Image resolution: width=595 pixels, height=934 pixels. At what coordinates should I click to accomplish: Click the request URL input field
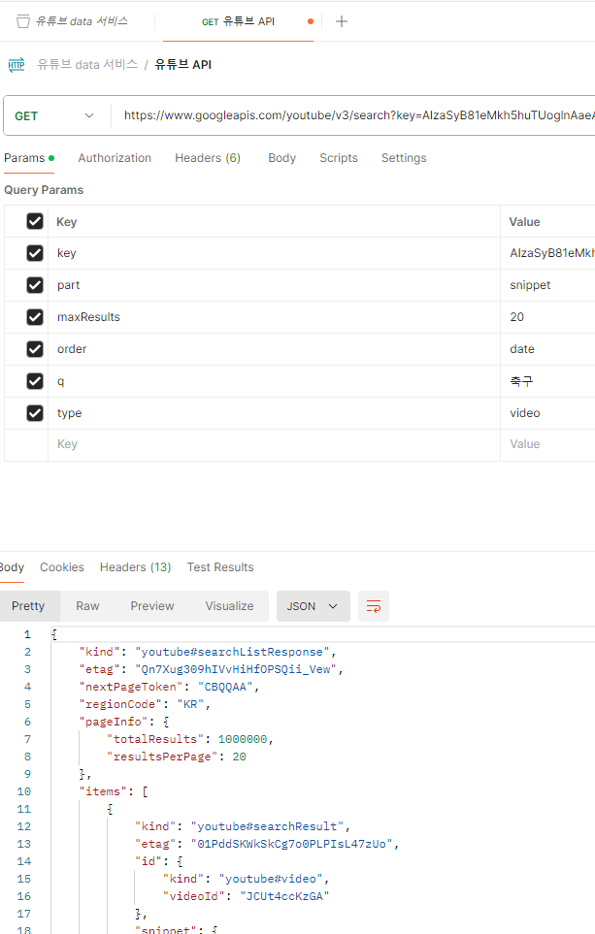[358, 115]
